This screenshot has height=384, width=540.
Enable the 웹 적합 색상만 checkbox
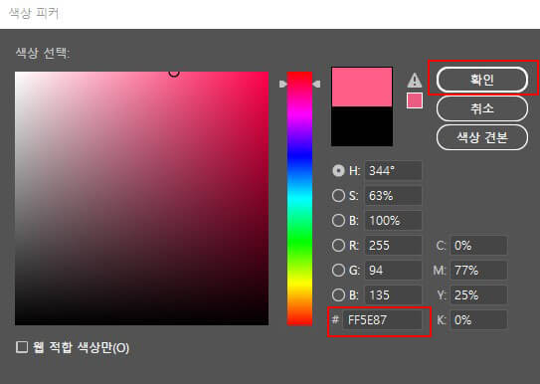click(x=22, y=347)
